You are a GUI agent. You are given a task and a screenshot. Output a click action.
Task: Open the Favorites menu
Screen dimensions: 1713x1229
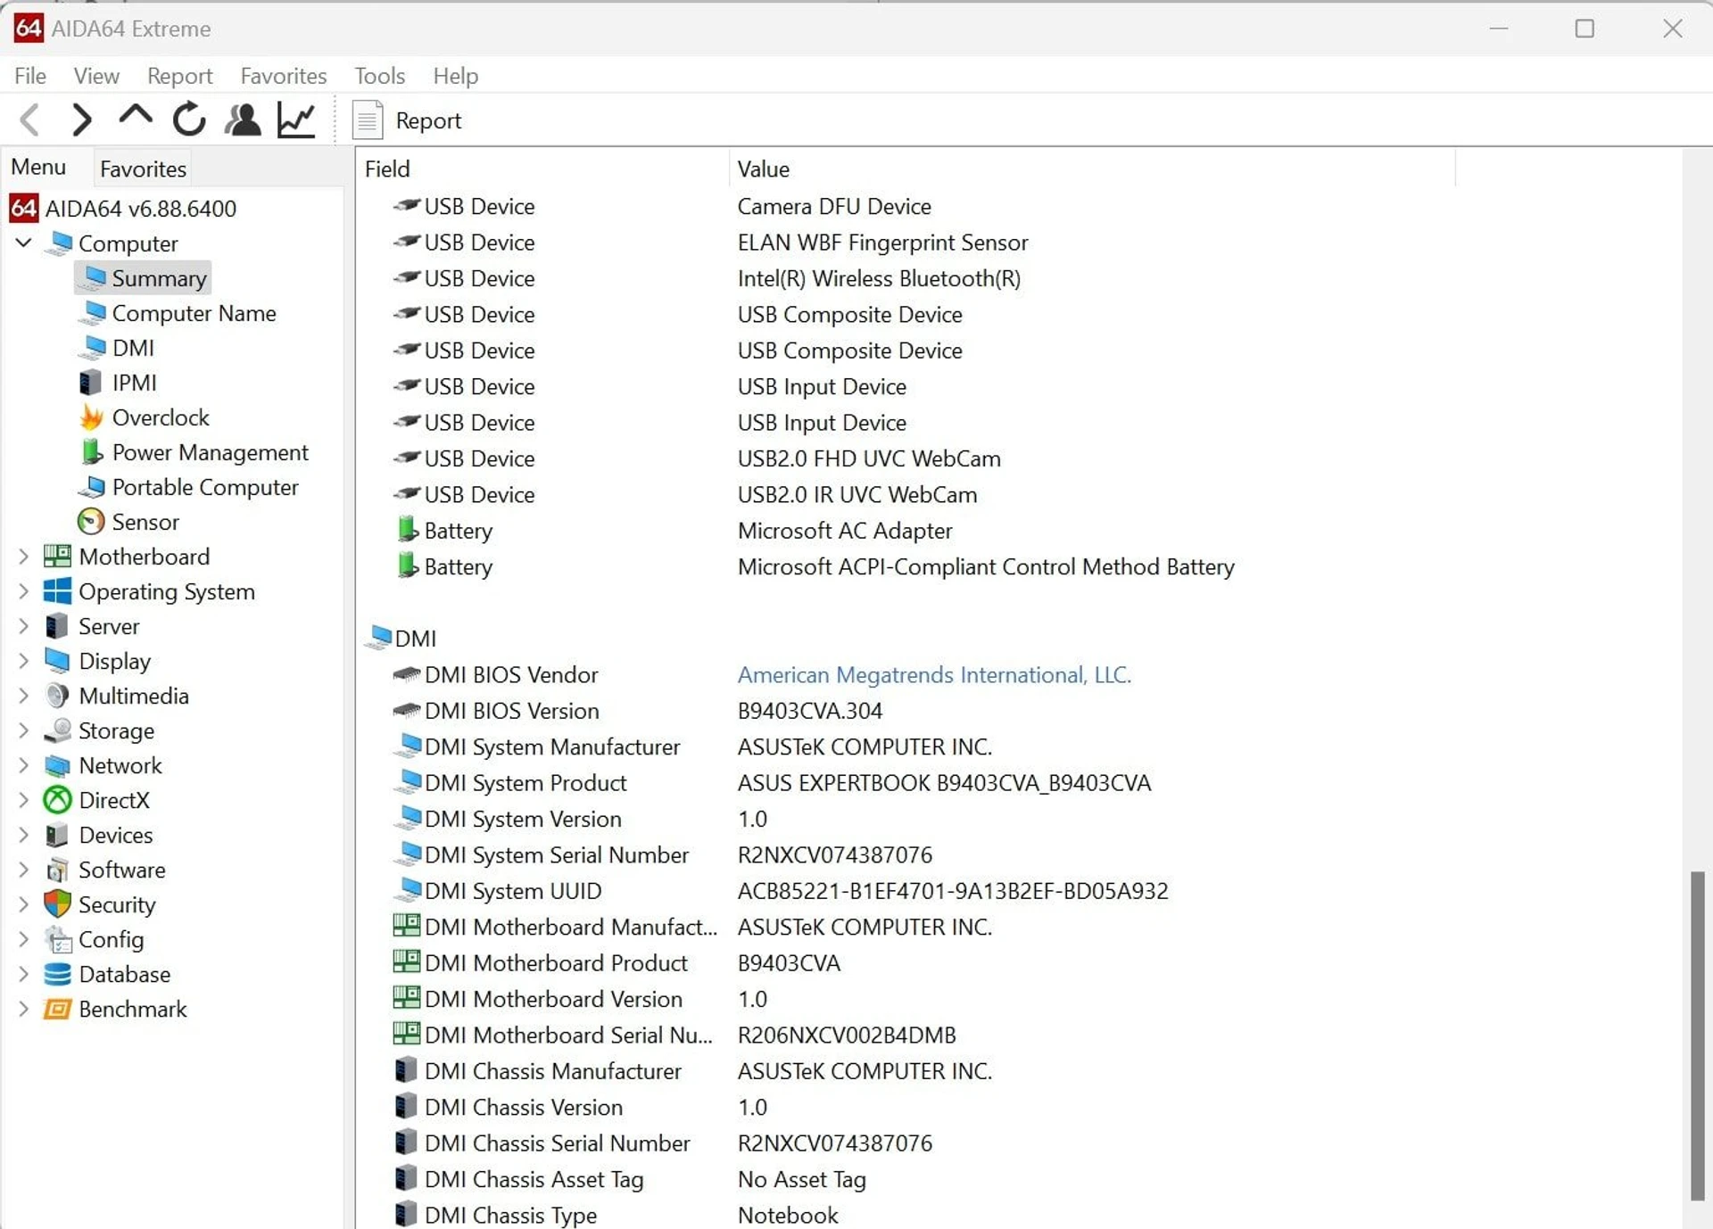pos(284,76)
